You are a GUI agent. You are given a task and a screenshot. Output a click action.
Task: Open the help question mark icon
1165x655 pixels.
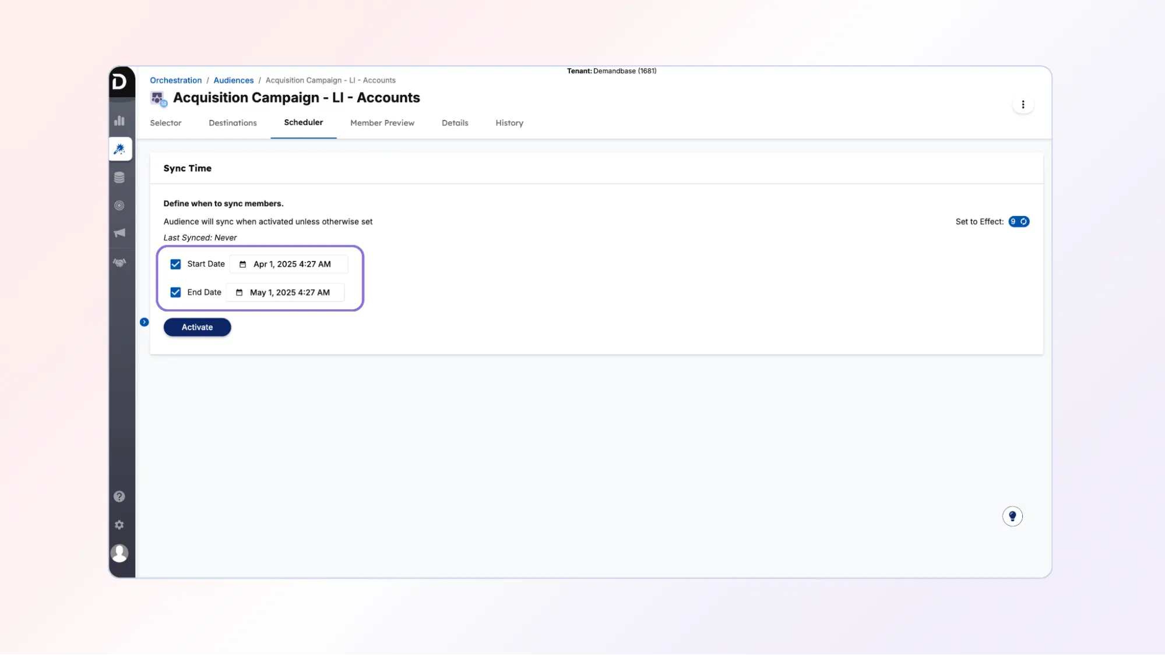[119, 497]
